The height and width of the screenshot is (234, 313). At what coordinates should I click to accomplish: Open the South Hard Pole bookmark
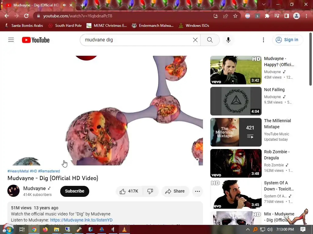(65, 26)
